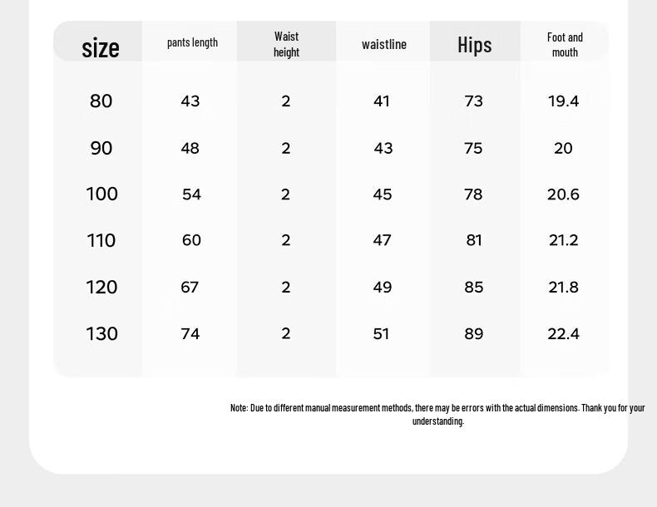Click the 'Hips' column header
Image resolution: width=657 pixels, height=507 pixels.
tap(474, 44)
